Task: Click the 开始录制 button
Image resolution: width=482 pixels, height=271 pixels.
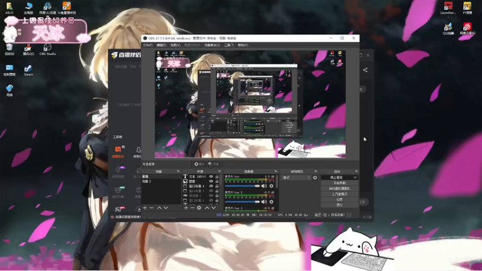Action: click(x=339, y=183)
